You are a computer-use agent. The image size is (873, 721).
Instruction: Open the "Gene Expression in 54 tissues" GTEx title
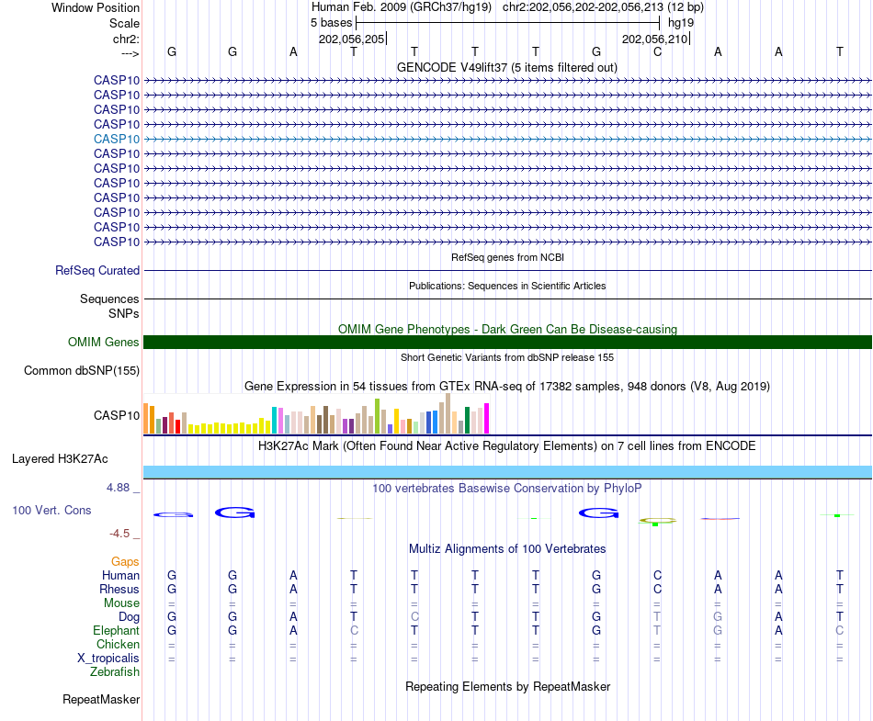click(x=507, y=386)
